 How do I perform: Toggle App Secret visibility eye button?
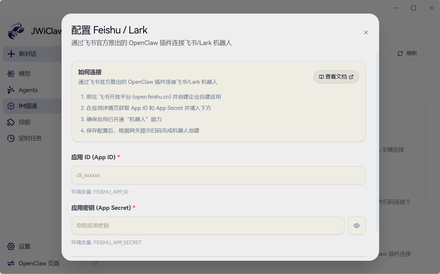357,226
